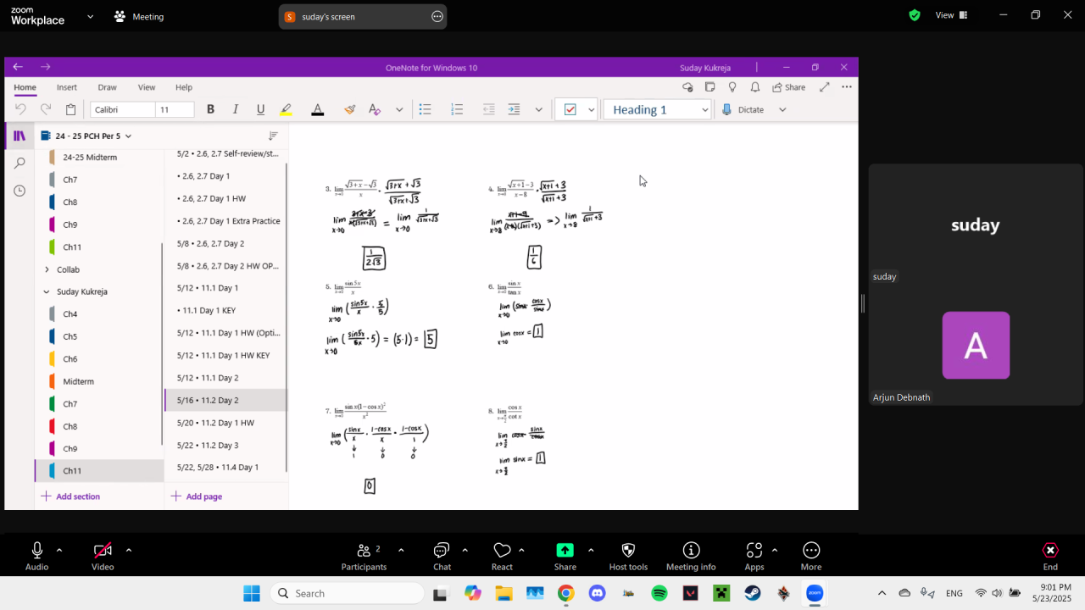Open Host tools shield icon
The height and width of the screenshot is (610, 1085).
coord(628,552)
